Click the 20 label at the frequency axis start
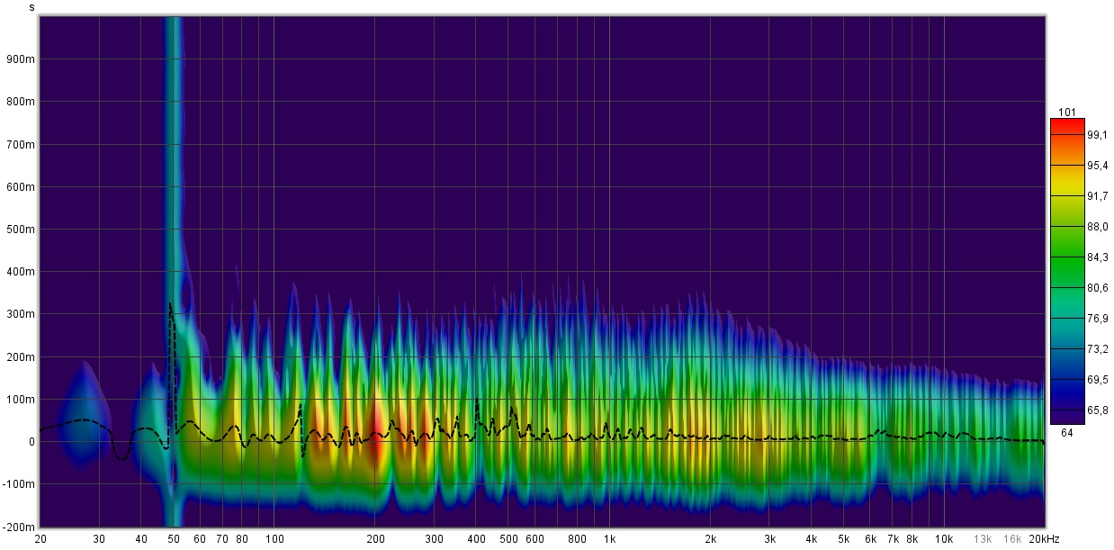The image size is (1114, 550). tap(40, 539)
